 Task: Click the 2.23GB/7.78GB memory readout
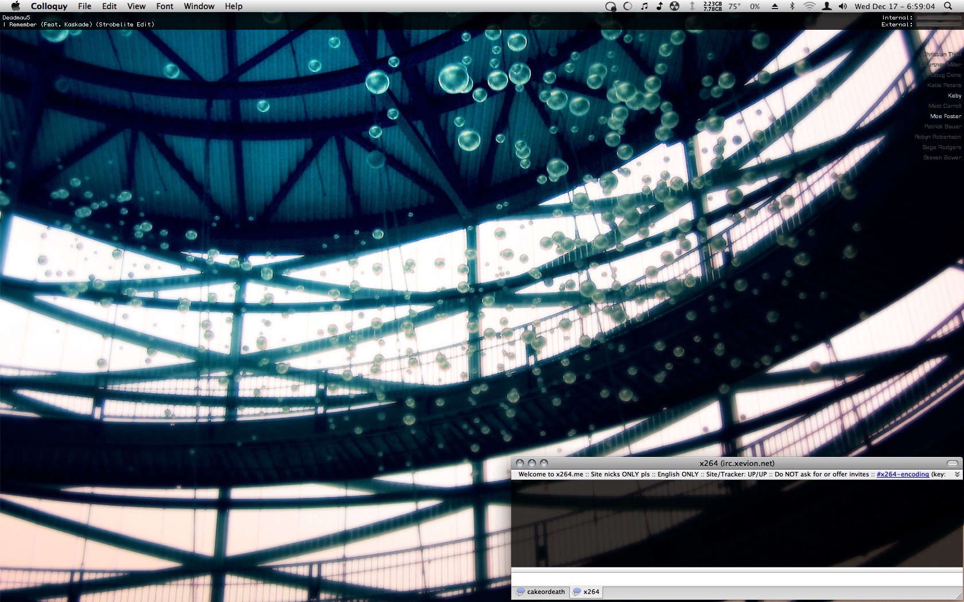click(x=713, y=6)
